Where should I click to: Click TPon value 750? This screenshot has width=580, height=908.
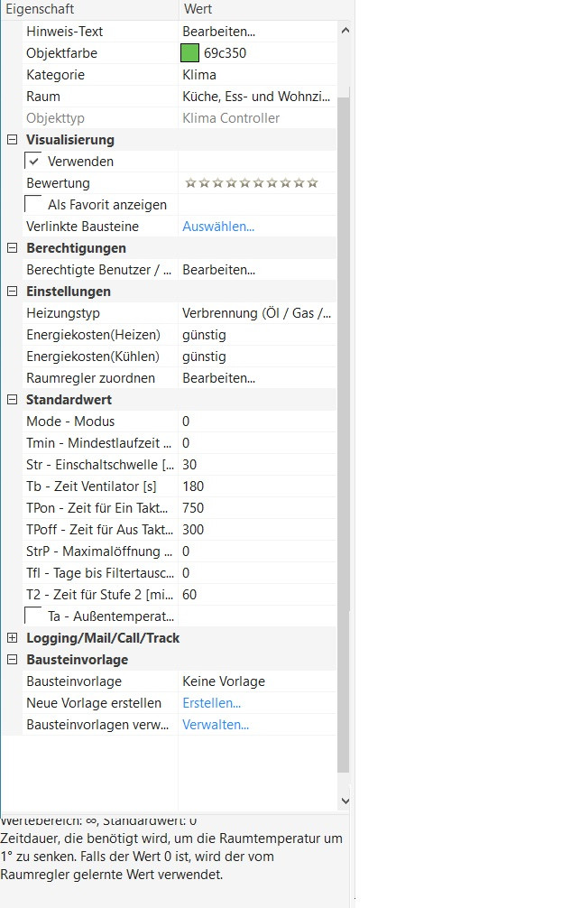click(x=257, y=508)
